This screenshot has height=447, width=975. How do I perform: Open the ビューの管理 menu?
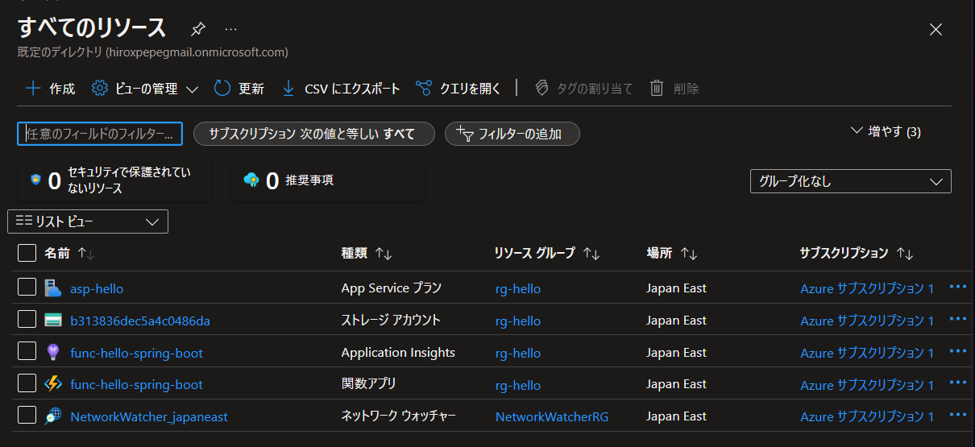click(x=145, y=89)
